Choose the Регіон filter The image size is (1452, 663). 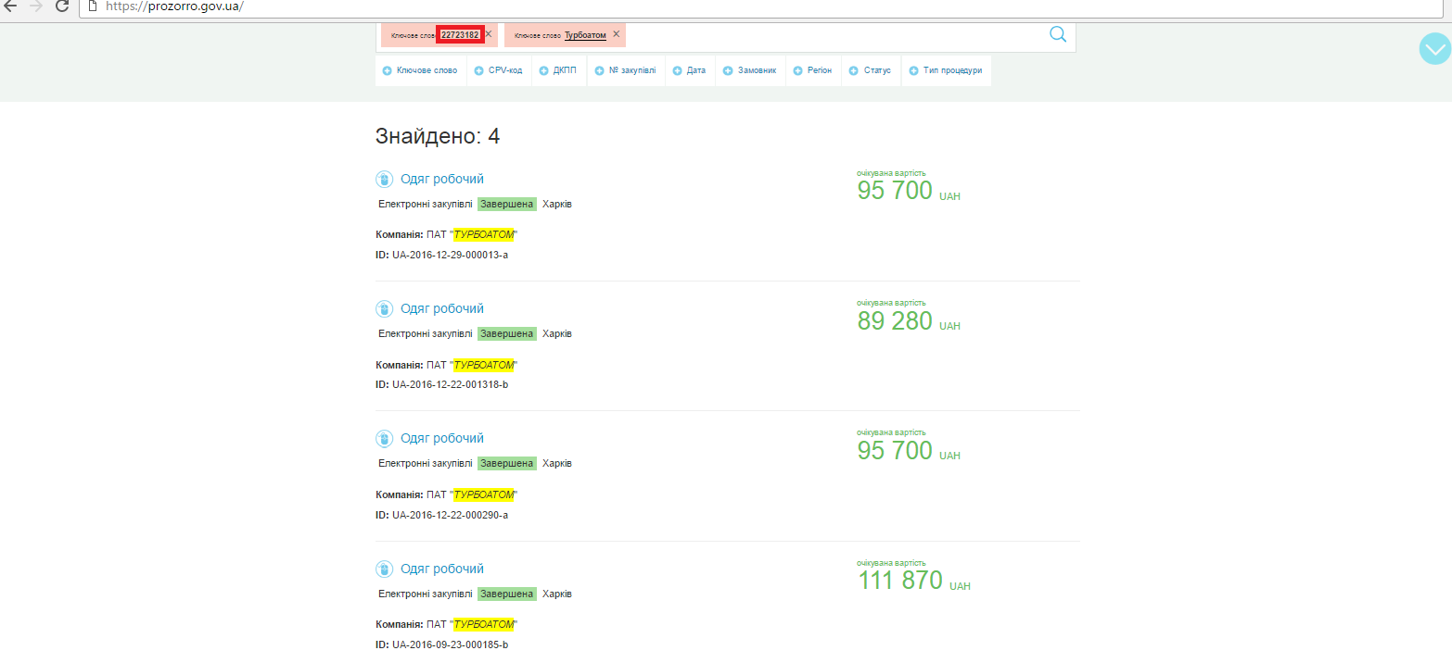pos(812,70)
